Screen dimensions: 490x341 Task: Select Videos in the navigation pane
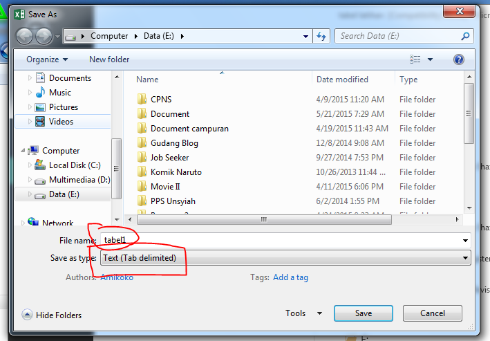point(61,122)
